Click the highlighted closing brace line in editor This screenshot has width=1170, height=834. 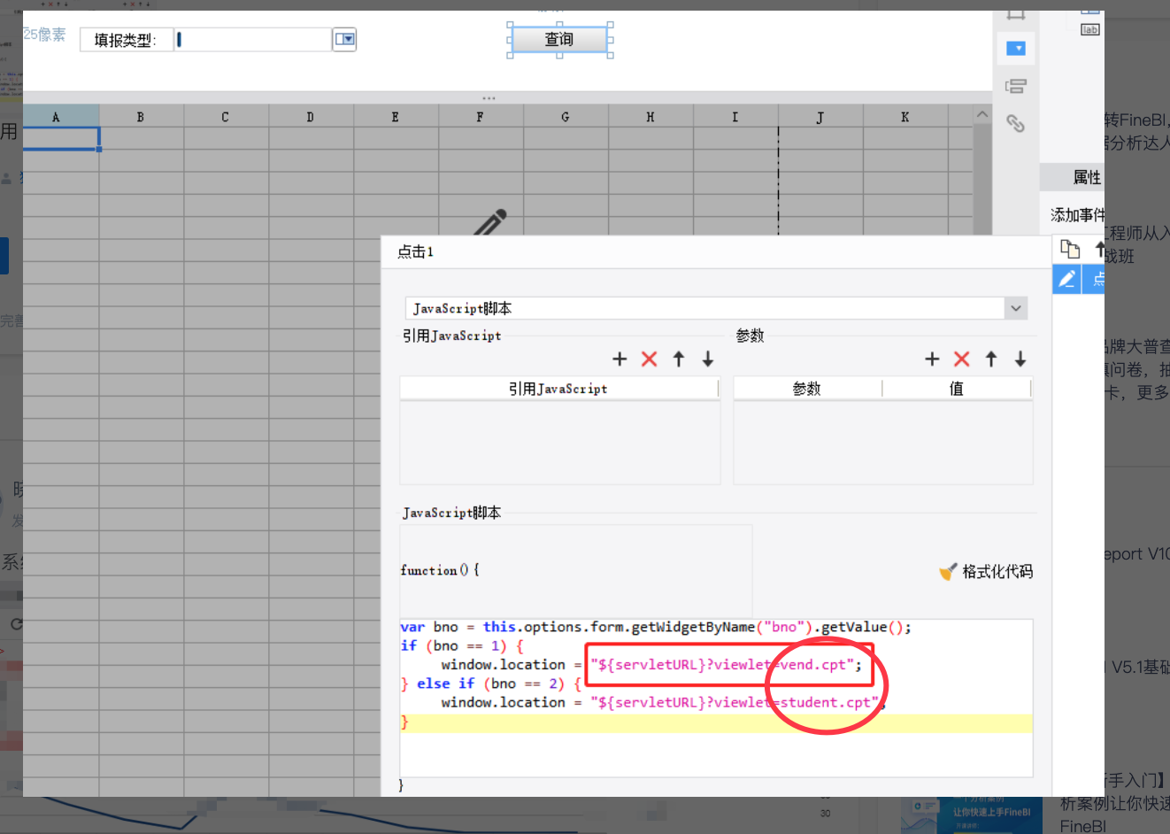click(x=716, y=722)
